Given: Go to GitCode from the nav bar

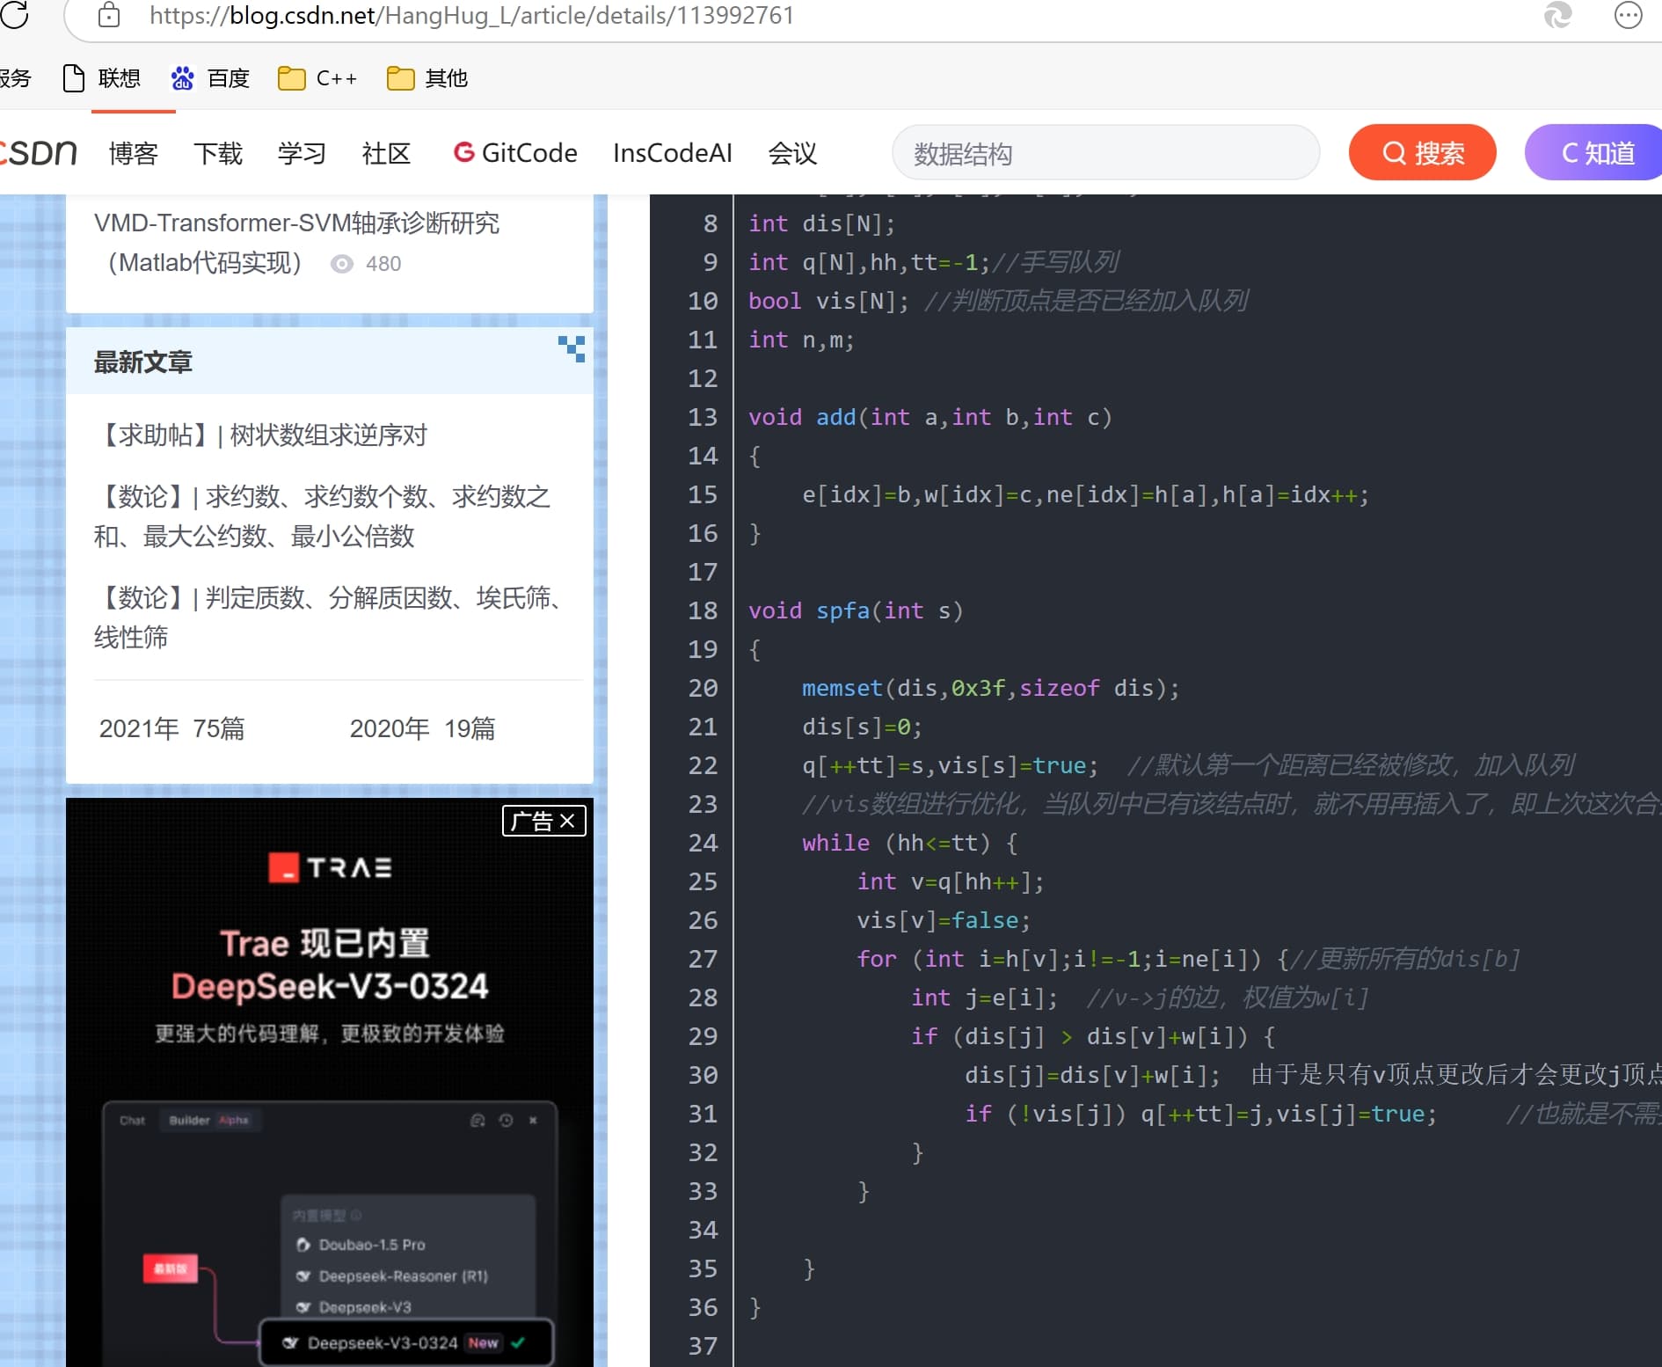Looking at the screenshot, I should [515, 153].
